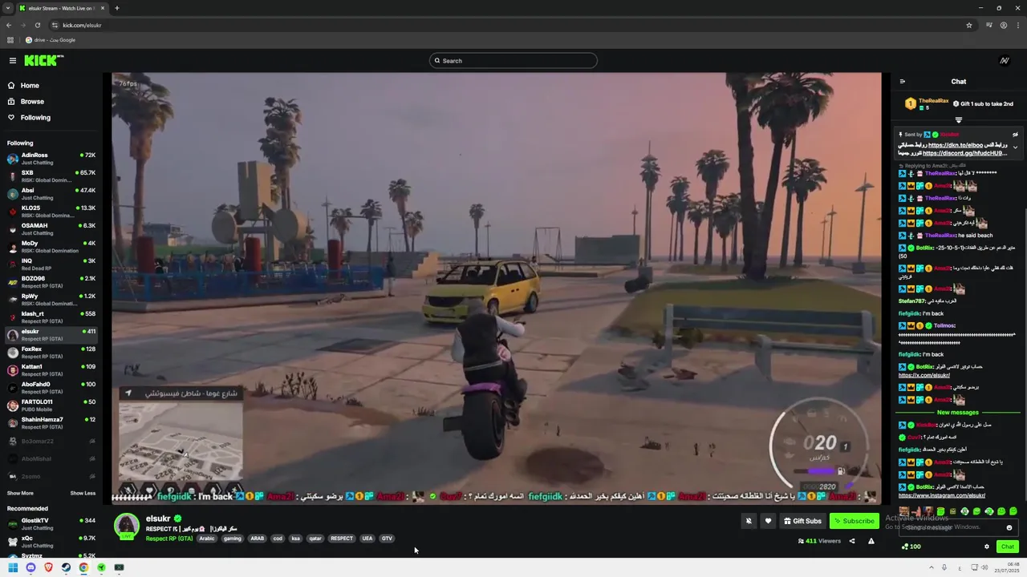Hide the pinned message
1027x577 pixels.
pyautogui.click(x=1015, y=135)
